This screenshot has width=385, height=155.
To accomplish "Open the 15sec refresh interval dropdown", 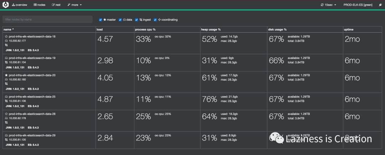I will coord(328,5).
